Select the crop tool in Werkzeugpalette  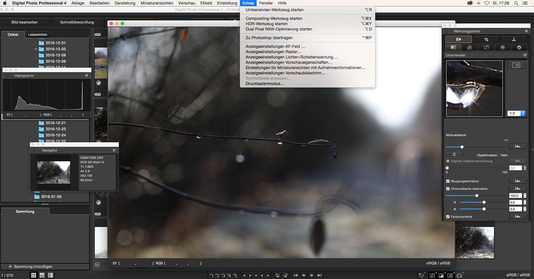(x=486, y=39)
